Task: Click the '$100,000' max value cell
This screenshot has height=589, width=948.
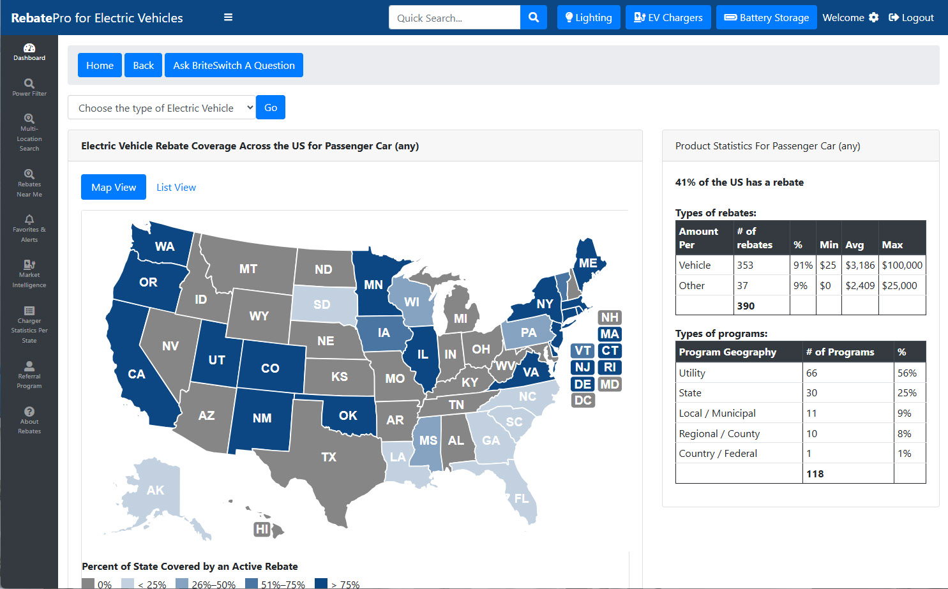Action: pos(902,265)
